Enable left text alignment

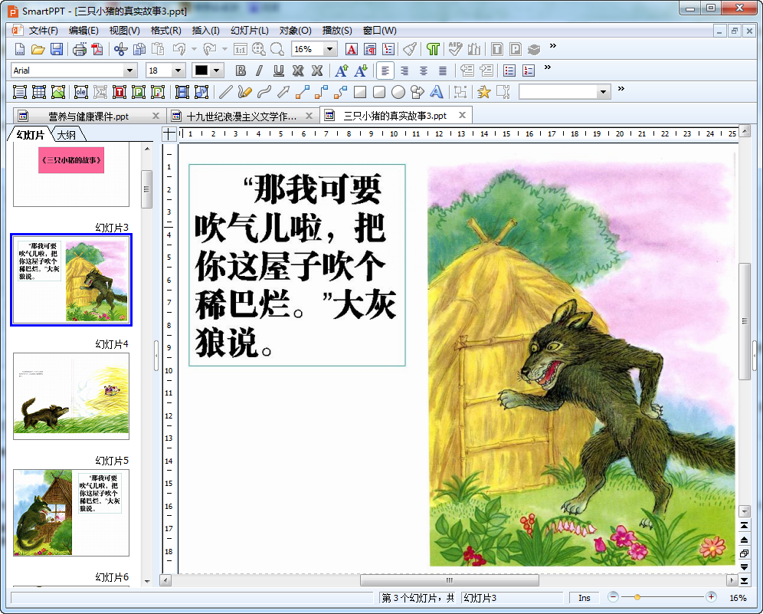coord(385,71)
